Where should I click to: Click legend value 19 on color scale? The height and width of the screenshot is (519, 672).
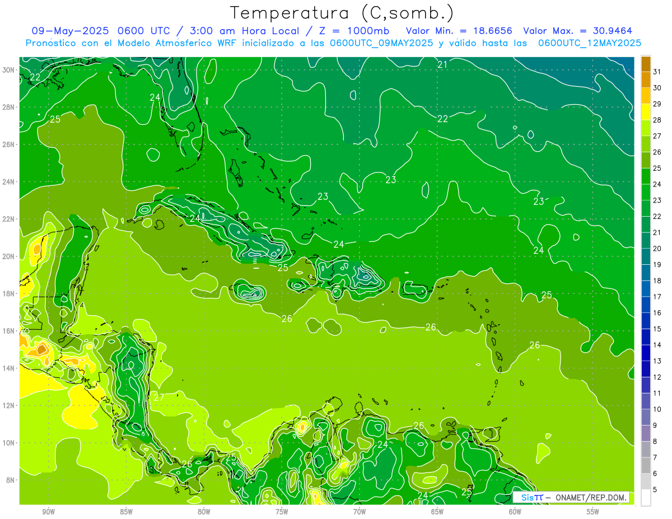[657, 265]
